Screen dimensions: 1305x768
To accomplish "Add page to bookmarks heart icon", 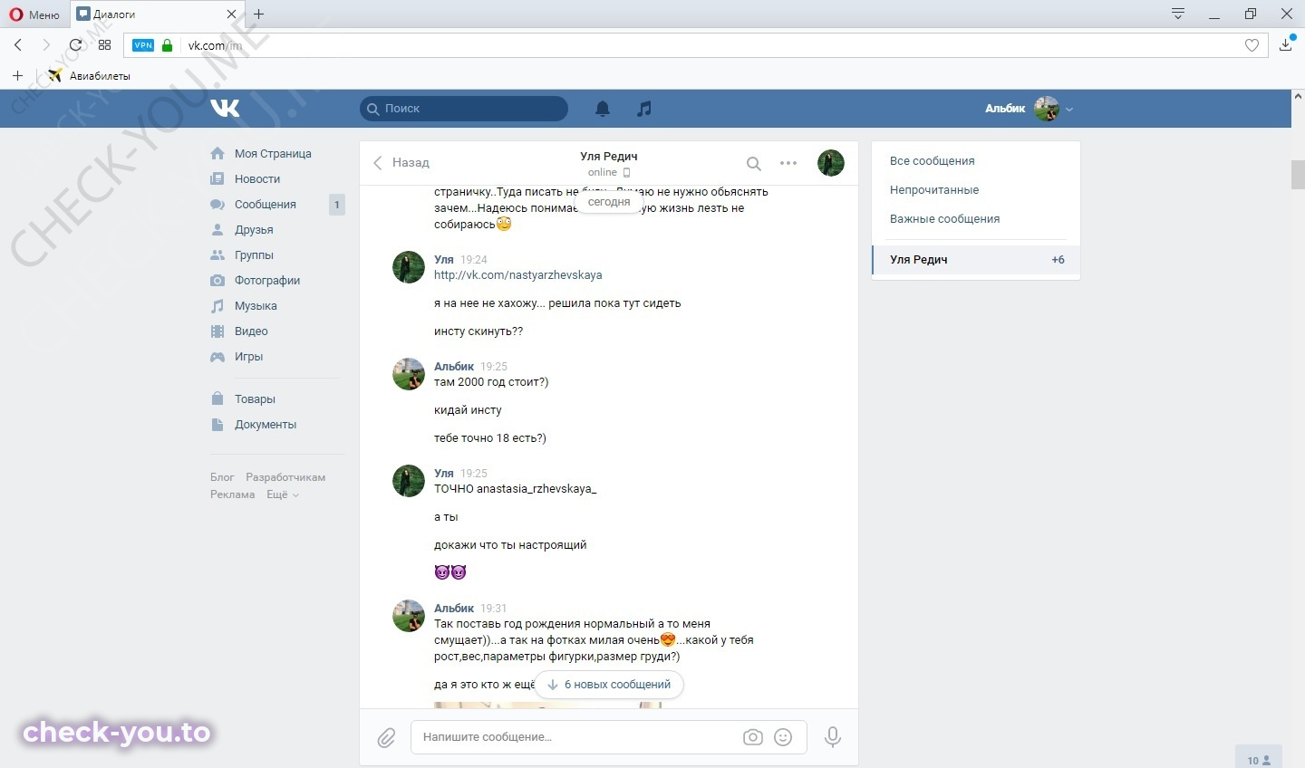I will point(1252,45).
